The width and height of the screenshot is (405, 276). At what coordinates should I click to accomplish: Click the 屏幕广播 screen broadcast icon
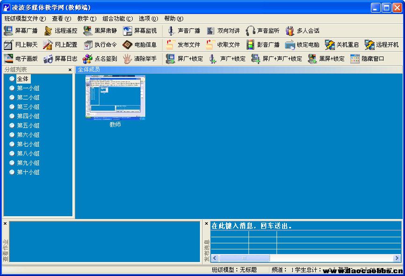[x=8, y=31]
